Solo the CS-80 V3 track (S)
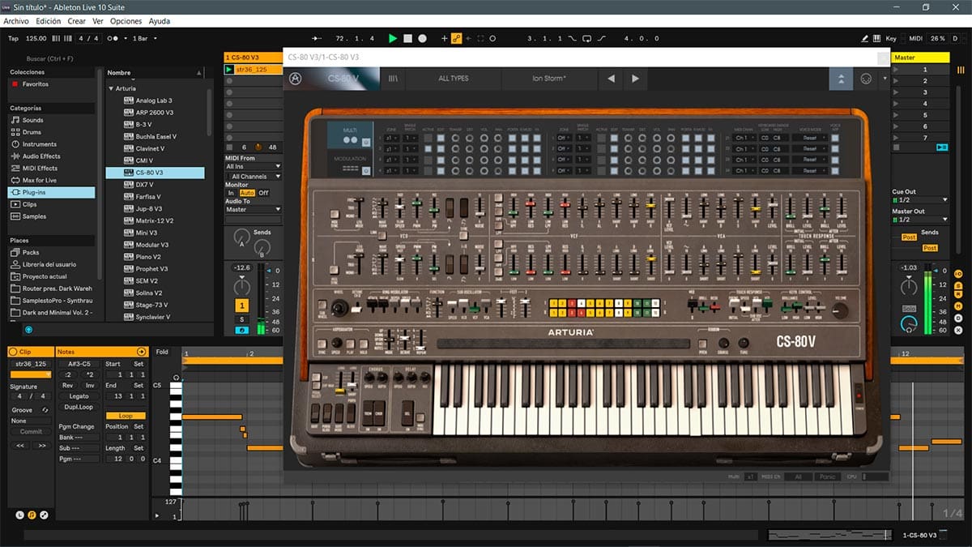The image size is (972, 547). tap(241, 320)
